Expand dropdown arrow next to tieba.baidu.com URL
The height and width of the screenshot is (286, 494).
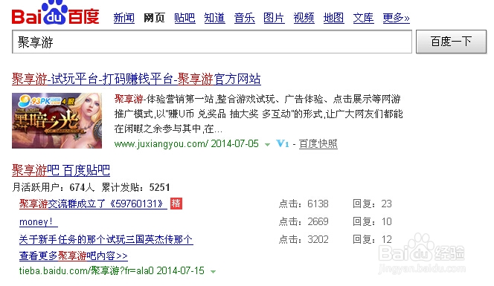[214, 272]
